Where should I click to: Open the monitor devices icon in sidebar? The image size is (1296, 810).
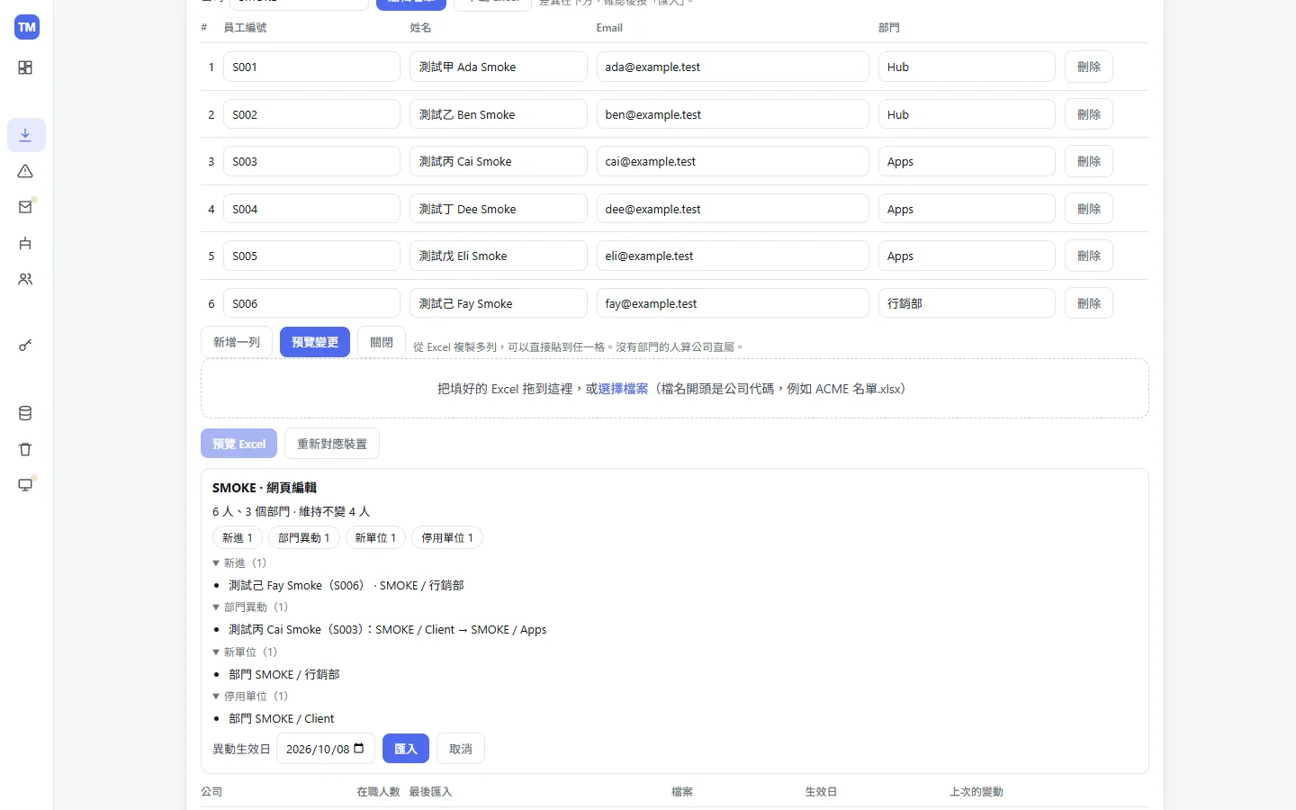click(x=25, y=485)
